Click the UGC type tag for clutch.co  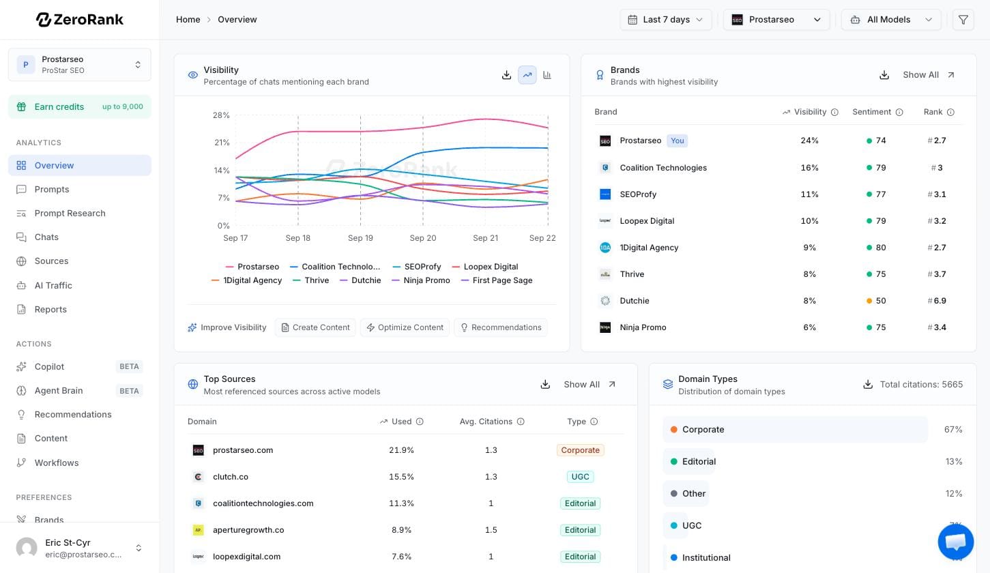(581, 477)
